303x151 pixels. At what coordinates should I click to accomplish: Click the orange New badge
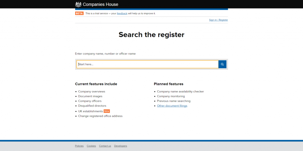click(x=107, y=111)
